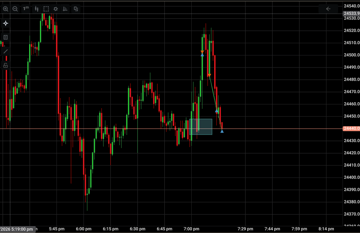Image resolution: width=360 pixels, height=233 pixels.
Task: Open the 1m timeframe selector
Action: point(26,9)
